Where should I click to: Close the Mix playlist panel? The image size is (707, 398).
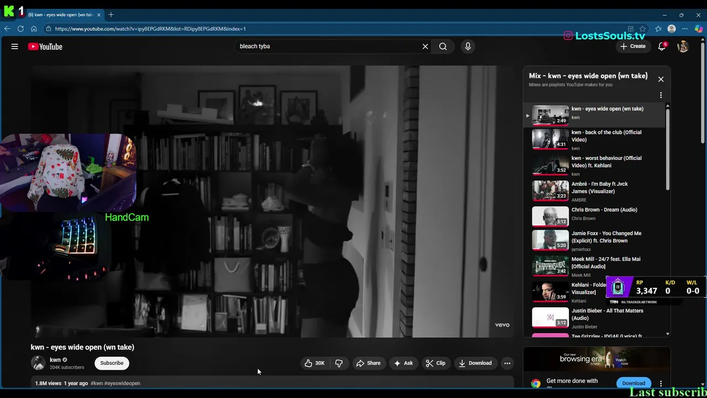[x=661, y=79]
